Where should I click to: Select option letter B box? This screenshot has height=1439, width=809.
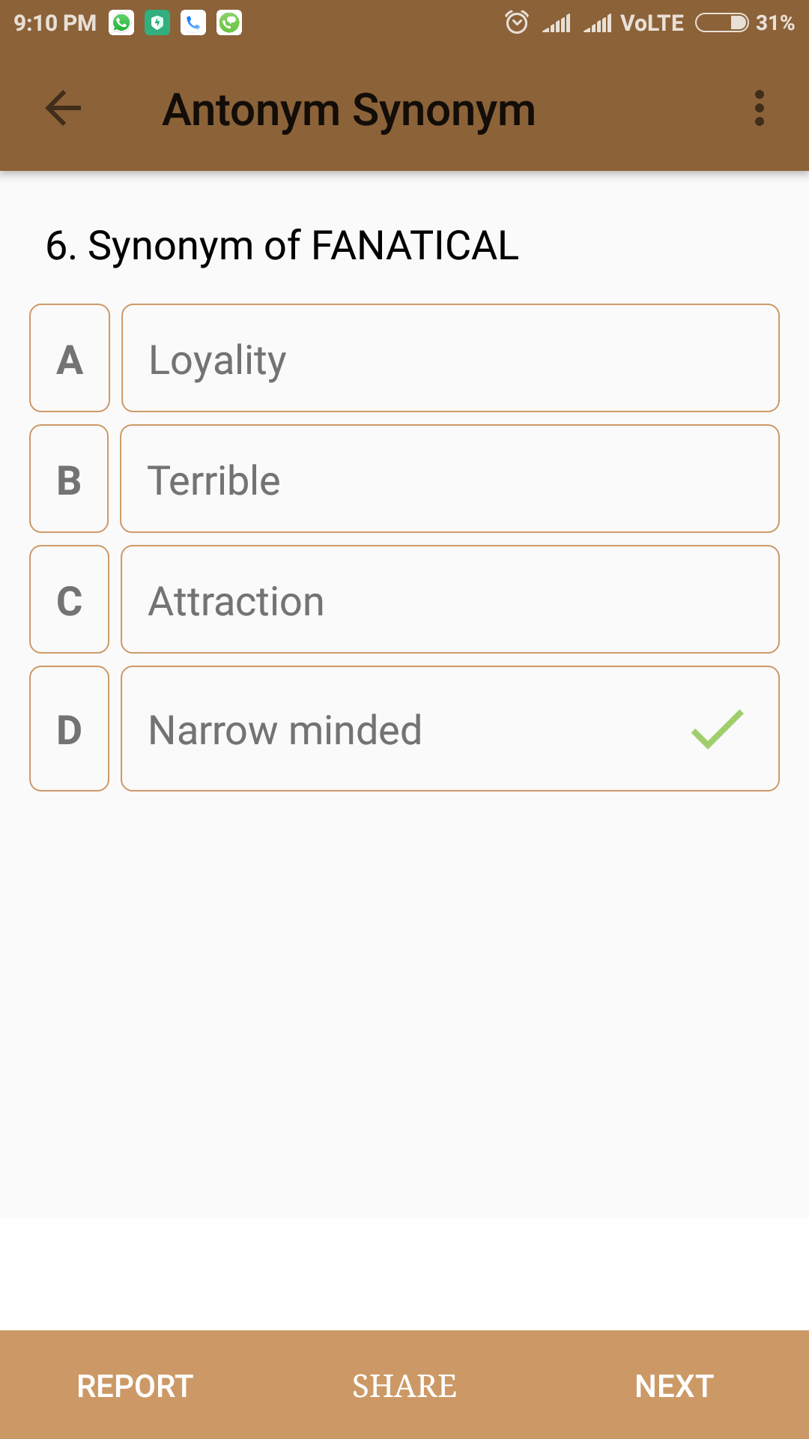click(69, 479)
